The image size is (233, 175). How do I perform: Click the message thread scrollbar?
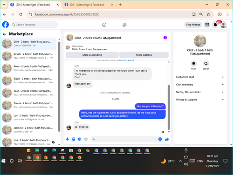(x=169, y=108)
